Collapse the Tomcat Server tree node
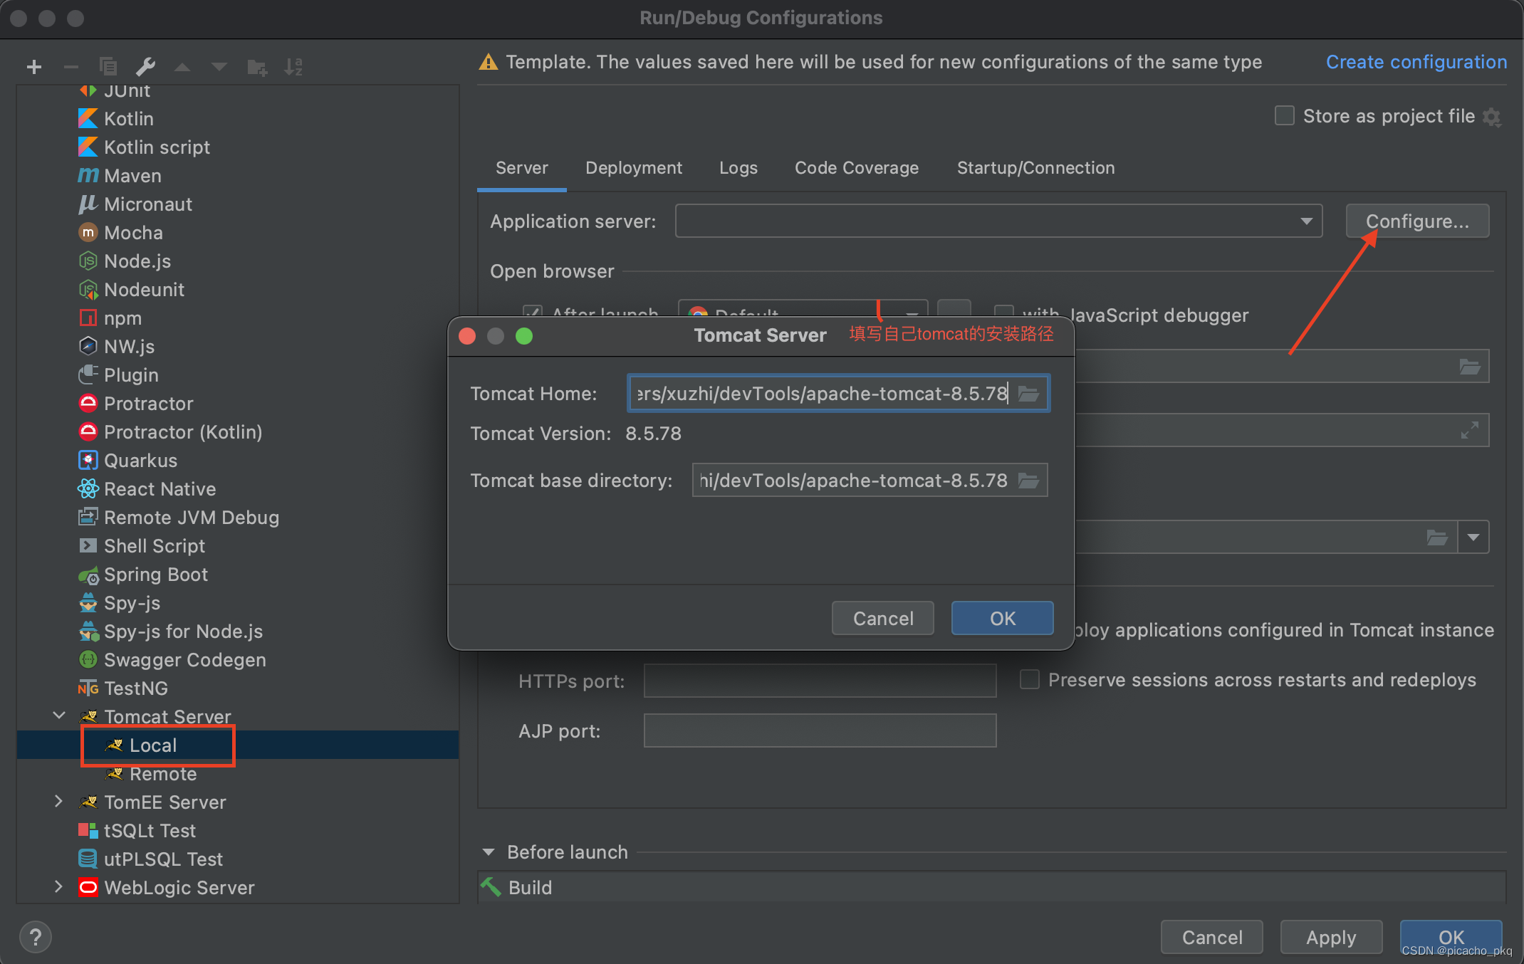This screenshot has height=964, width=1524. [59, 716]
